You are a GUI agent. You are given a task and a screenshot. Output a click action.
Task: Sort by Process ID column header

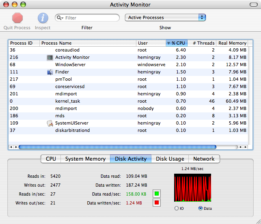[x=24, y=43]
